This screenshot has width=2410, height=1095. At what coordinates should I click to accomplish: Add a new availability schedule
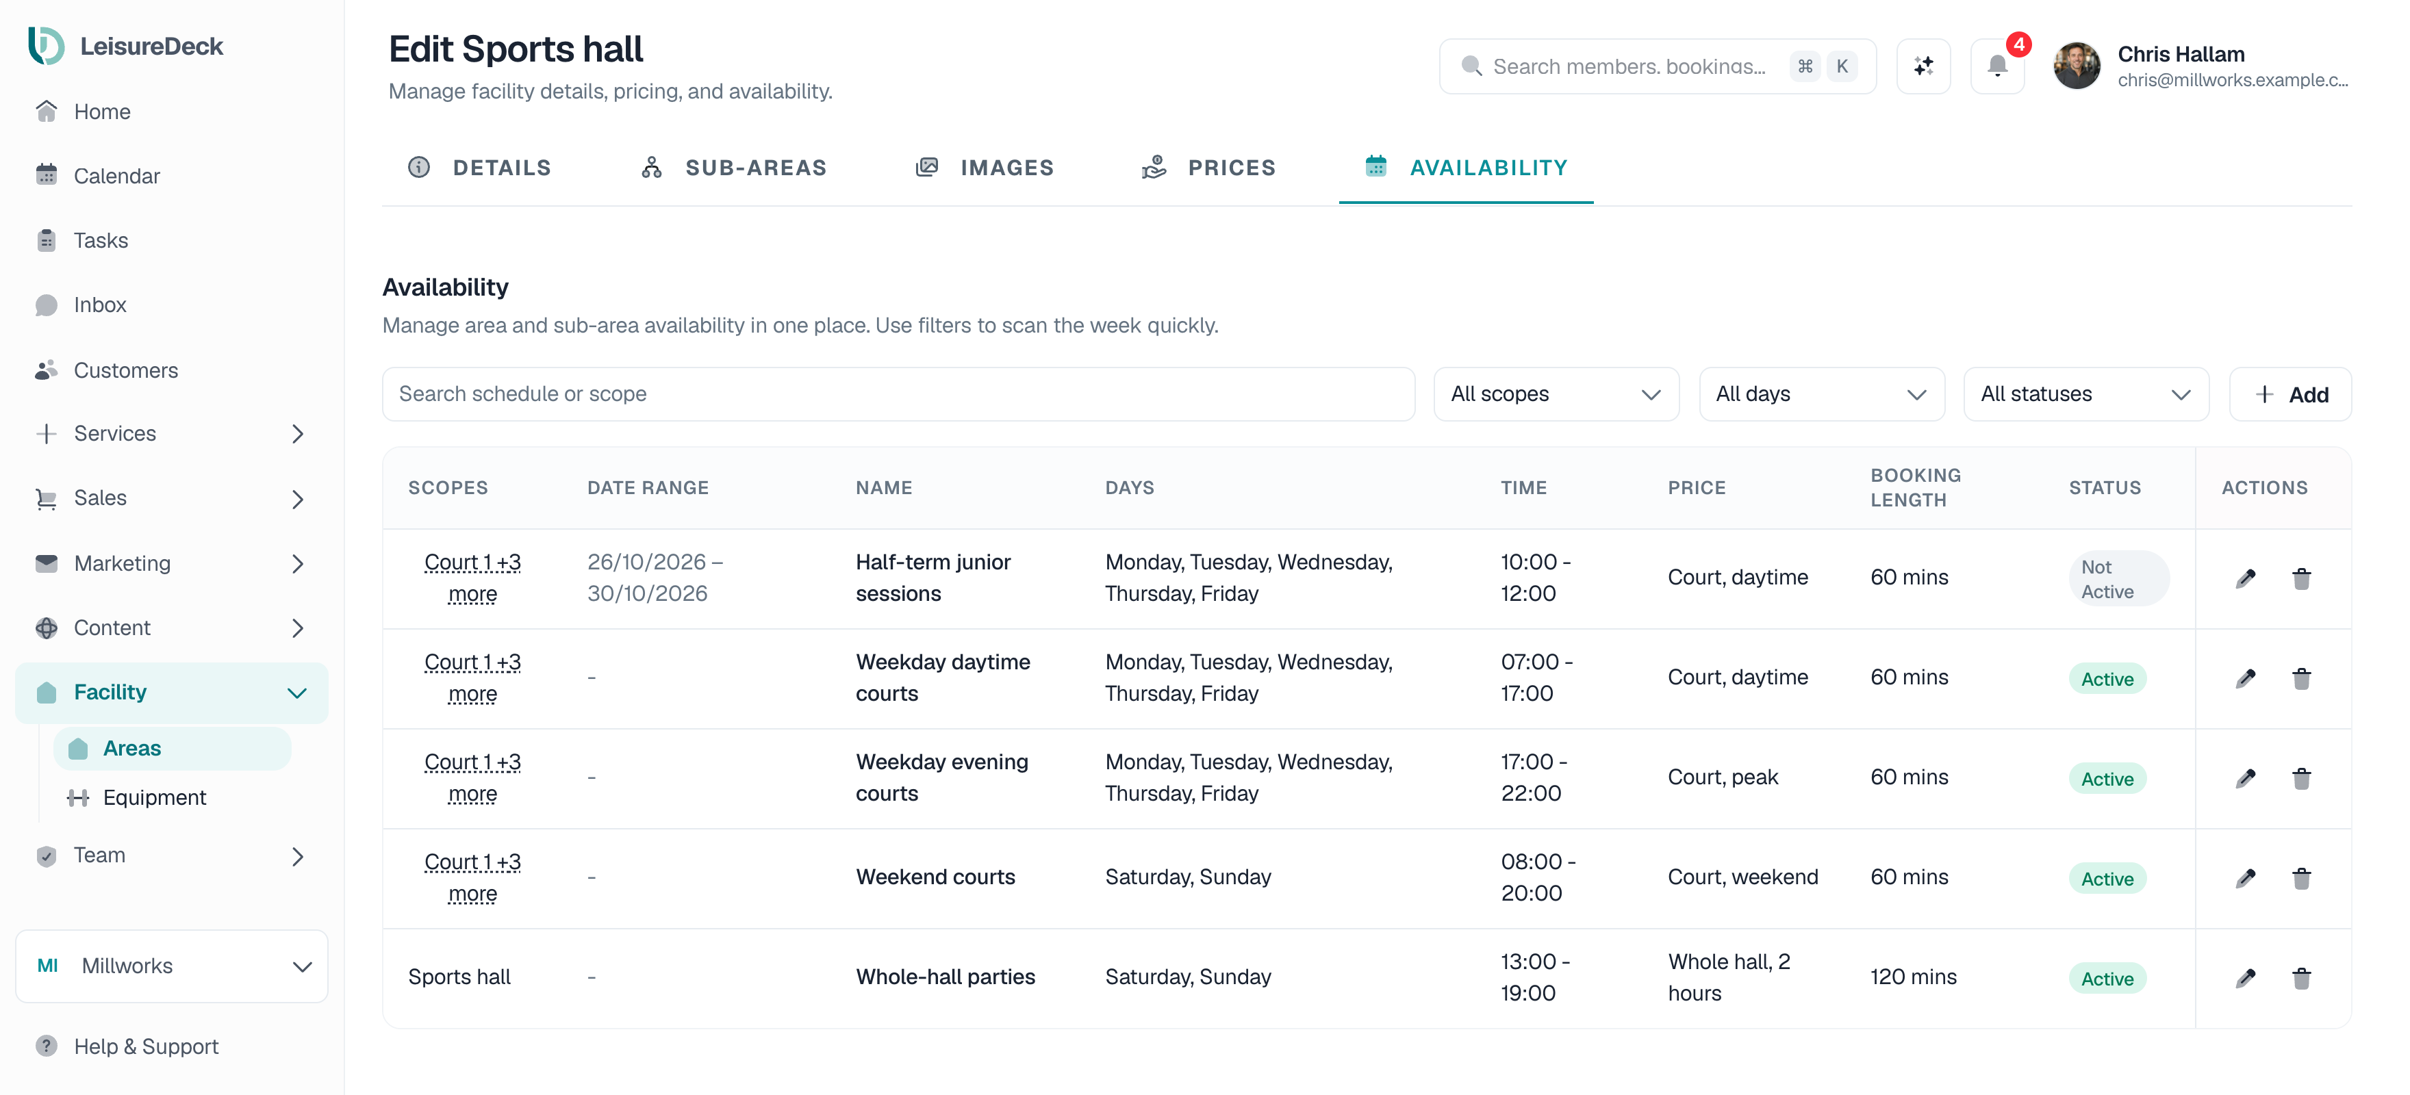[2290, 395]
